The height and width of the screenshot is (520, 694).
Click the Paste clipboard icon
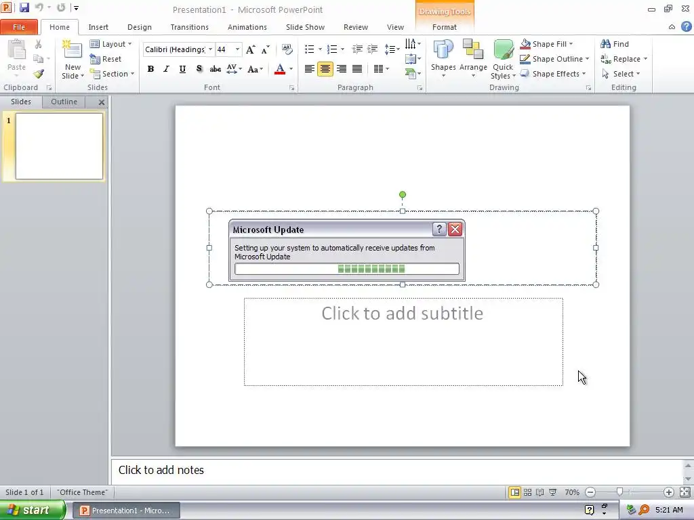(16, 49)
